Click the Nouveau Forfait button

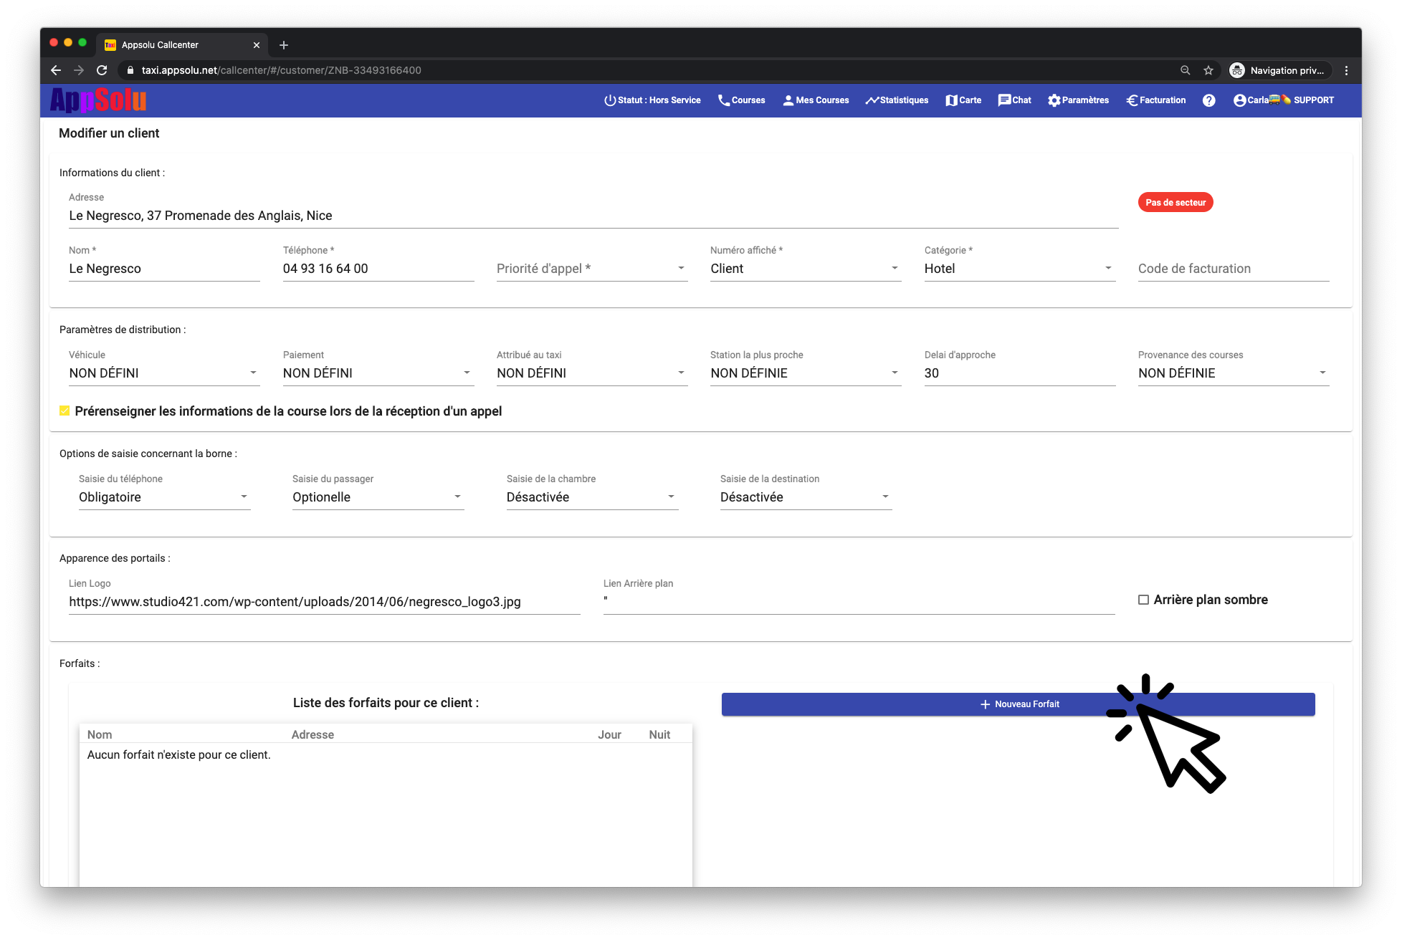(1018, 704)
